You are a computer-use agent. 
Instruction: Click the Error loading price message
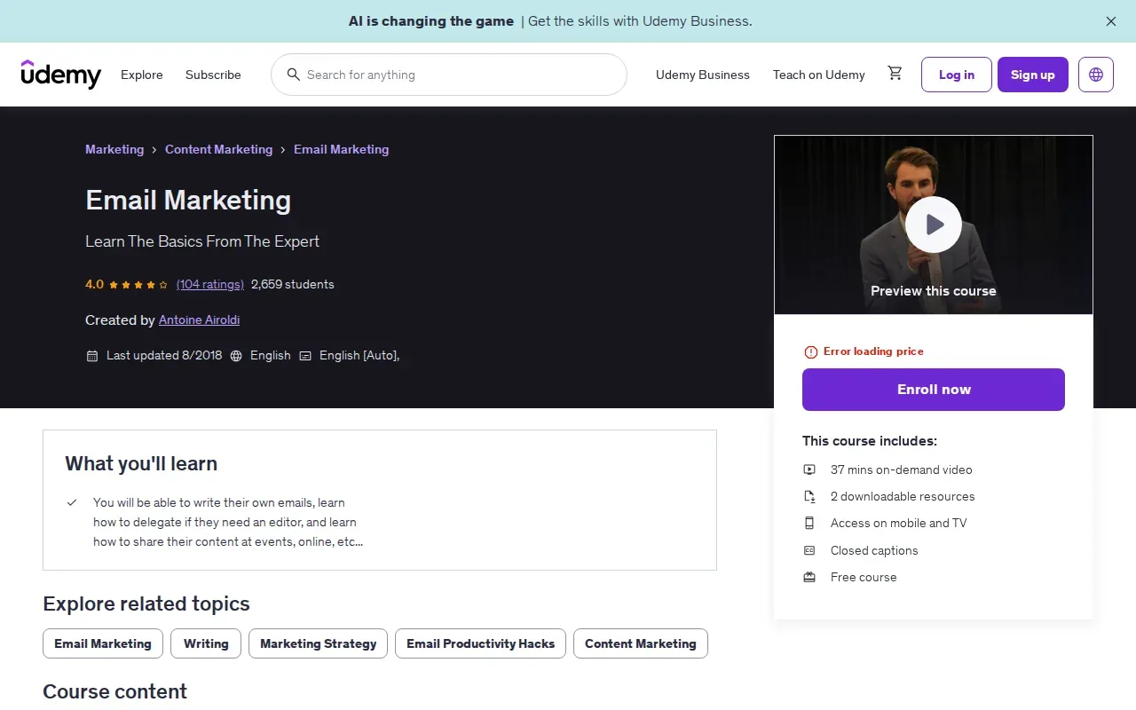tap(873, 351)
